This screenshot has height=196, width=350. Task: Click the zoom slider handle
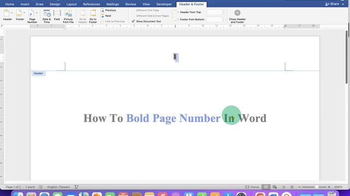pyautogui.click(x=317, y=187)
